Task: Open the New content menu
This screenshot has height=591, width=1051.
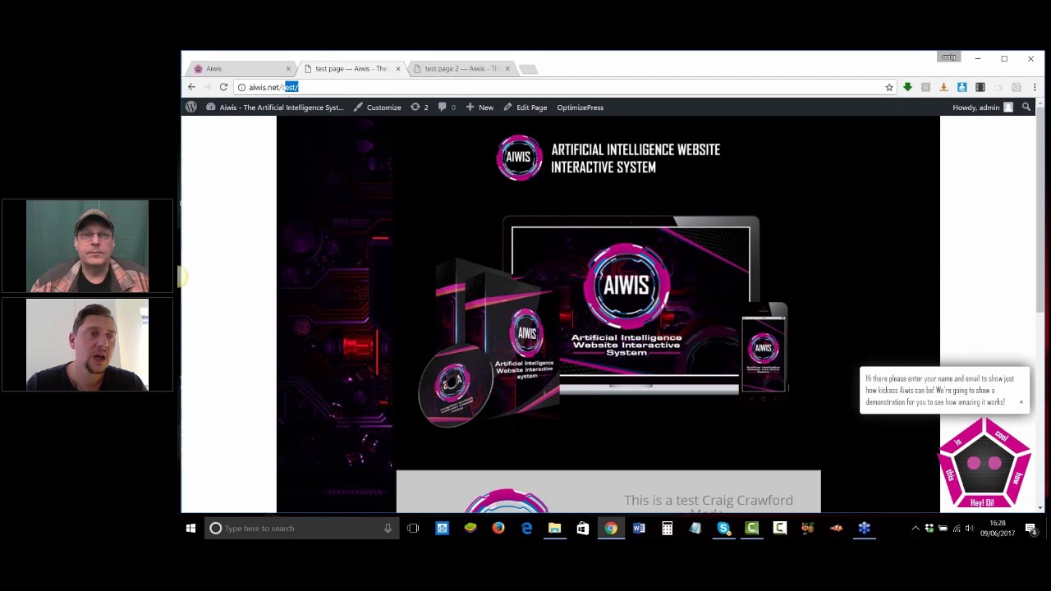Action: pyautogui.click(x=480, y=108)
